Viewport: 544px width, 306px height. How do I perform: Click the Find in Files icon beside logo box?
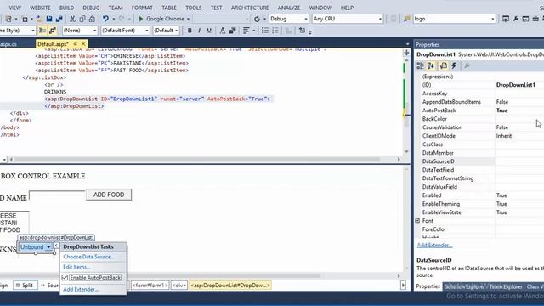(406, 19)
